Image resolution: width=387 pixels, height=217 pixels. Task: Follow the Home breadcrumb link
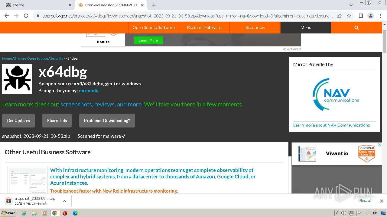click(7, 58)
